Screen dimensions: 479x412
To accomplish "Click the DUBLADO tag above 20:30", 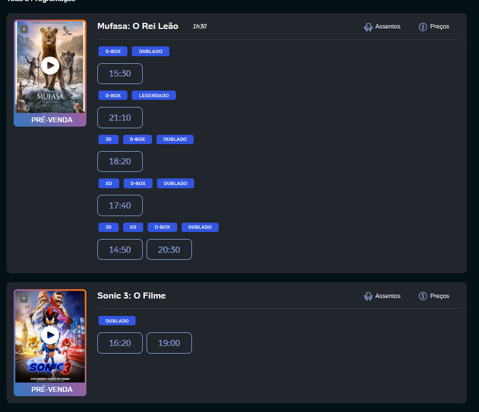I will [200, 227].
